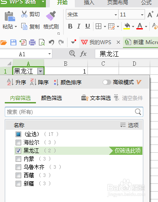Sort ascending with 升序
Image resolution: width=158 pixels, height=202 pixels.
(16, 82)
